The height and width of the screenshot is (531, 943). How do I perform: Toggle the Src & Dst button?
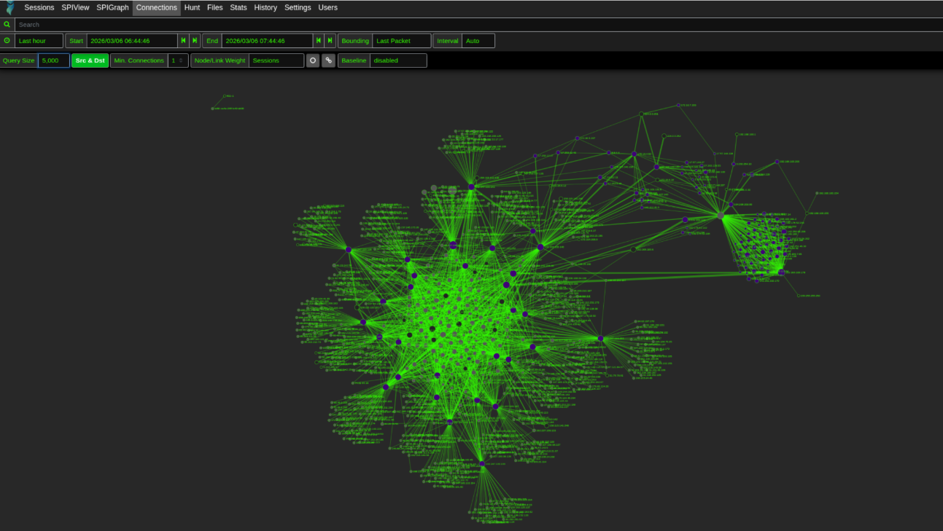coord(90,60)
